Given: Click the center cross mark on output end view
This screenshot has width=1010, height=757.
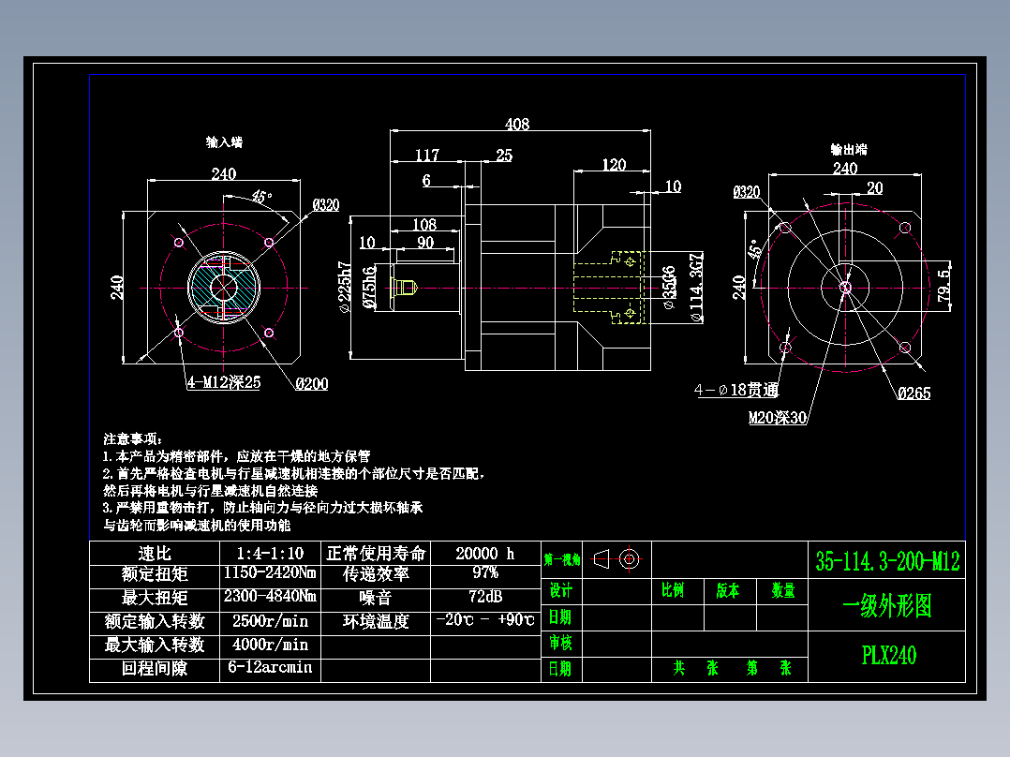Looking at the screenshot, I should coord(846,286).
